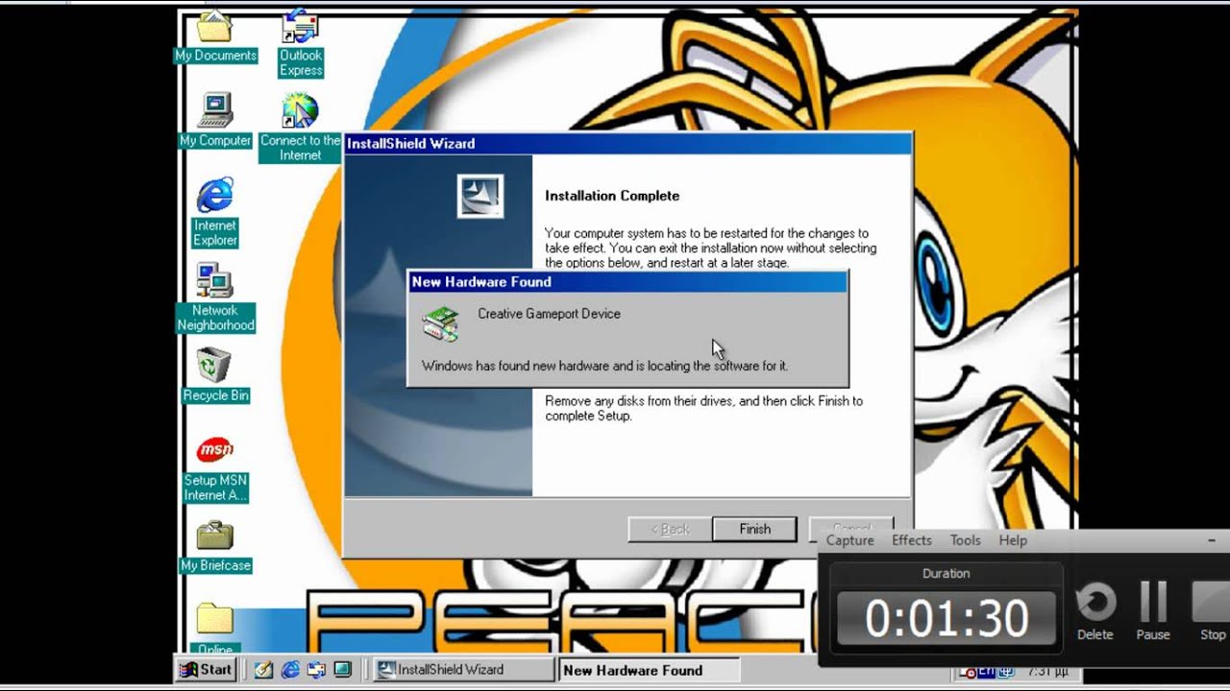
Task: Open the Online Services folder icon
Action: pyautogui.click(x=215, y=629)
